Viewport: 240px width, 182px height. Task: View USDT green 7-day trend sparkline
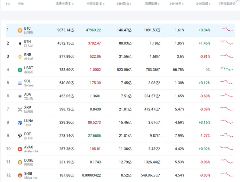[x=227, y=69]
